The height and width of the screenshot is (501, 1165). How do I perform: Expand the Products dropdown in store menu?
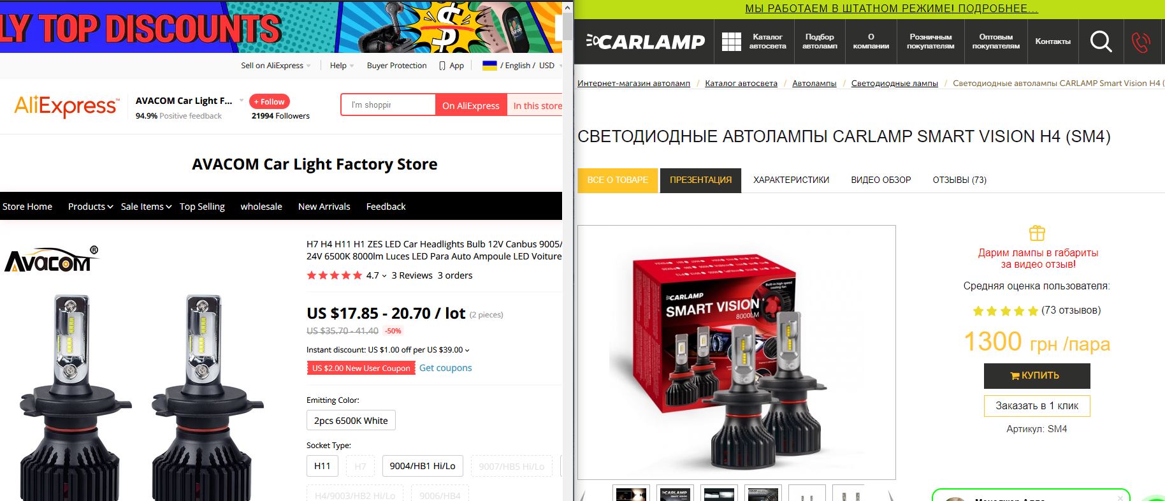(x=90, y=207)
